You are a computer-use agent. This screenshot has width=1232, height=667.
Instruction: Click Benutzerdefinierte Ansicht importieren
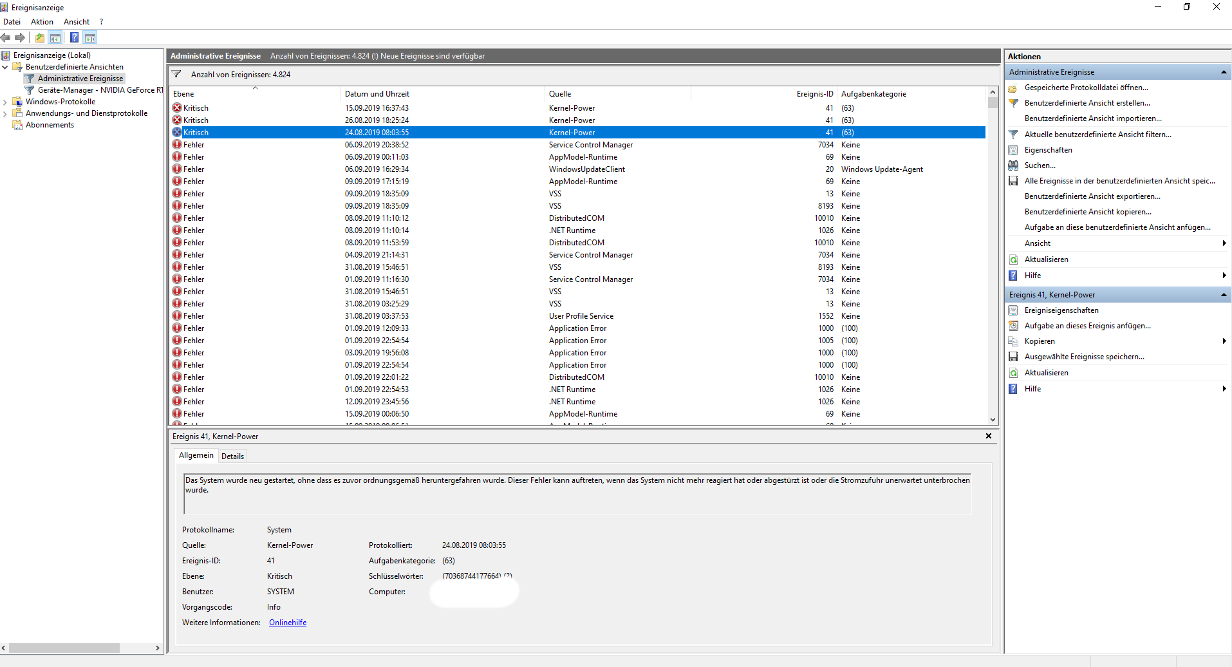[x=1093, y=118]
